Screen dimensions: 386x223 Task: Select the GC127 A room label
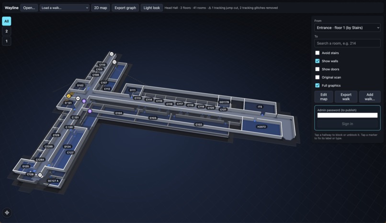pyautogui.click(x=54, y=181)
